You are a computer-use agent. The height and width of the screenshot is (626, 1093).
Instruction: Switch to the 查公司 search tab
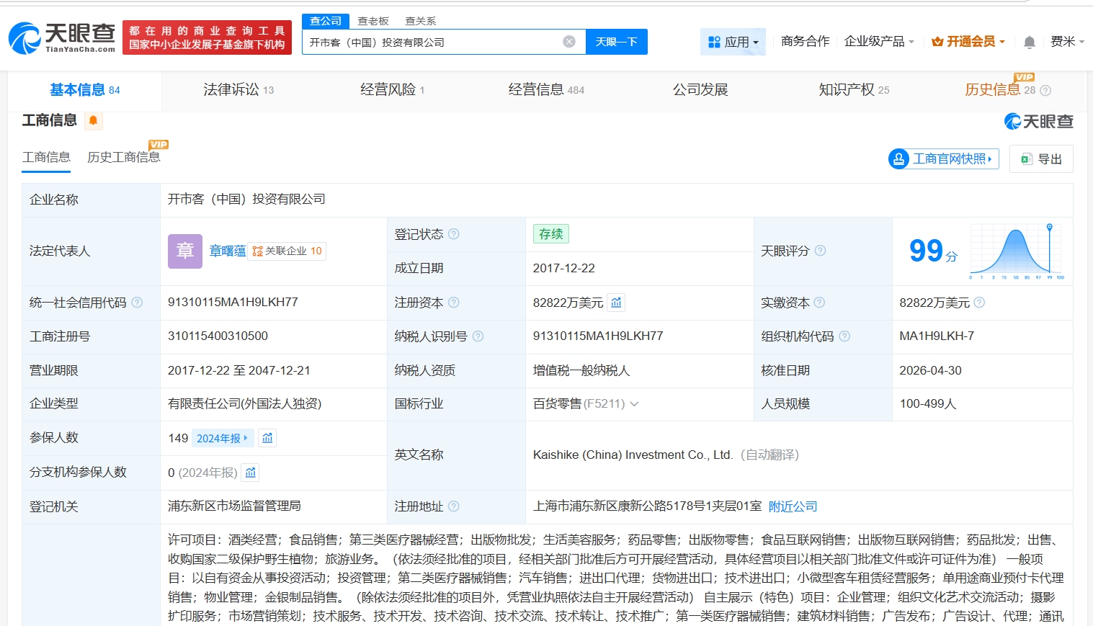[326, 21]
